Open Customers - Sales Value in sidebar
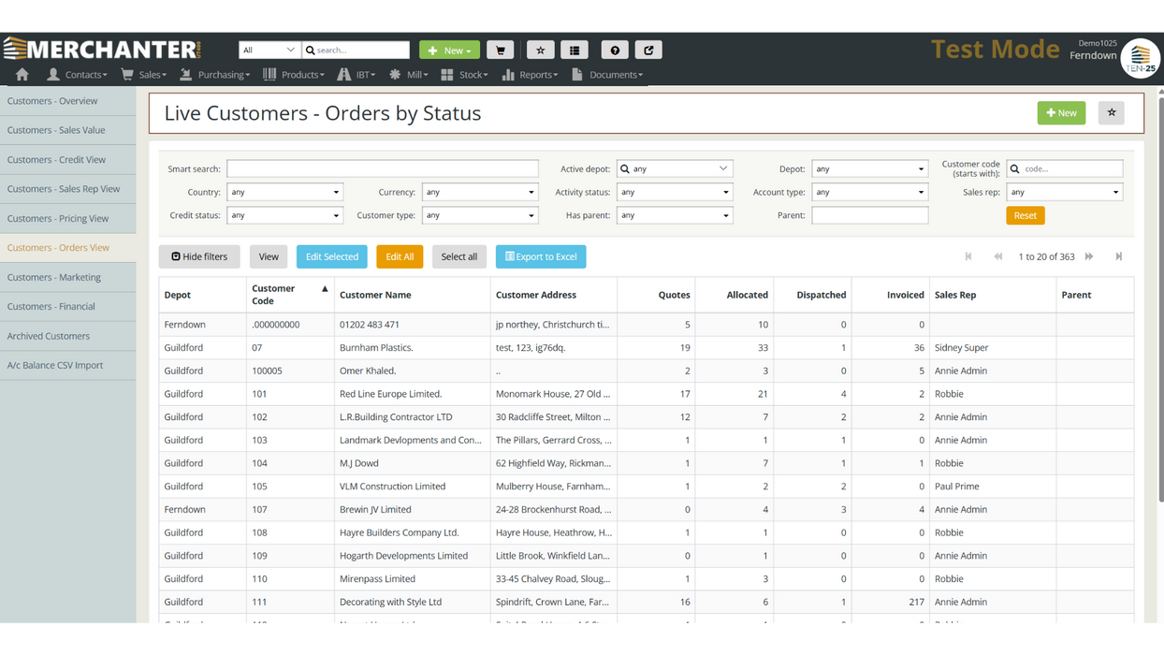 click(x=67, y=130)
